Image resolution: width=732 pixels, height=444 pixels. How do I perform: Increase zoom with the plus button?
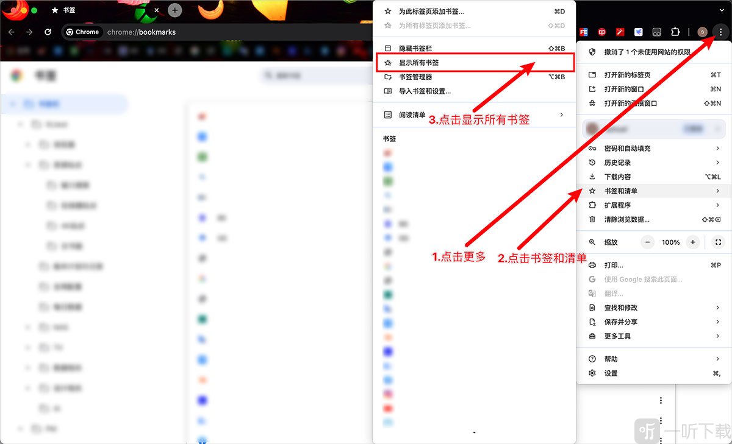[x=693, y=242]
